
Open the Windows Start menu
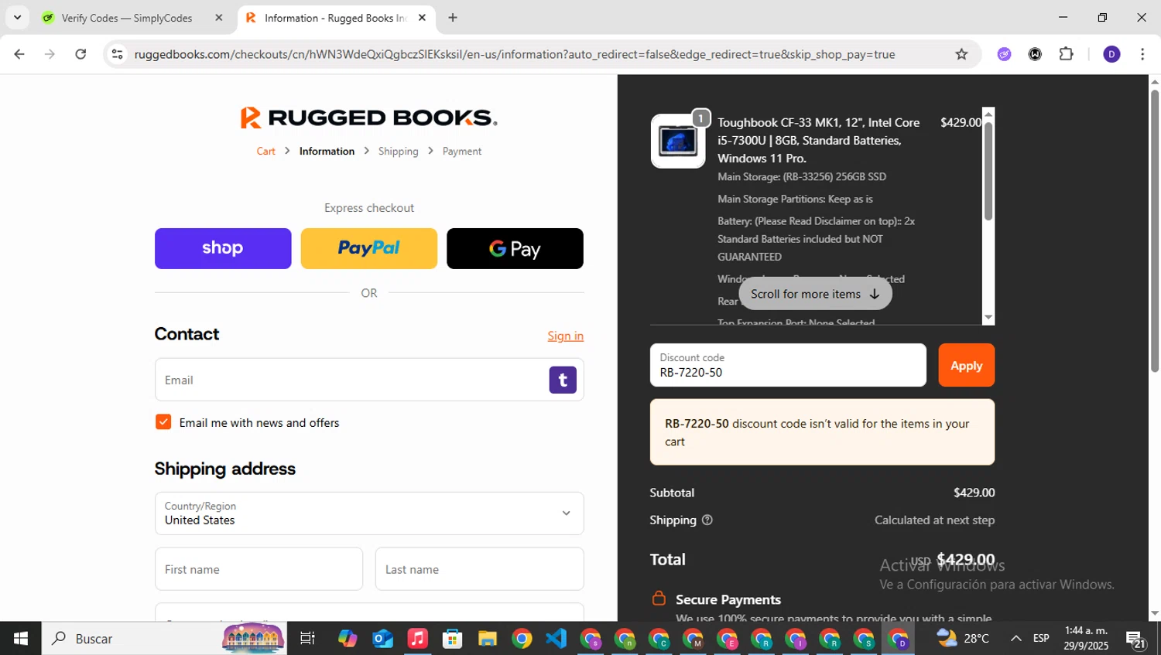coord(21,639)
